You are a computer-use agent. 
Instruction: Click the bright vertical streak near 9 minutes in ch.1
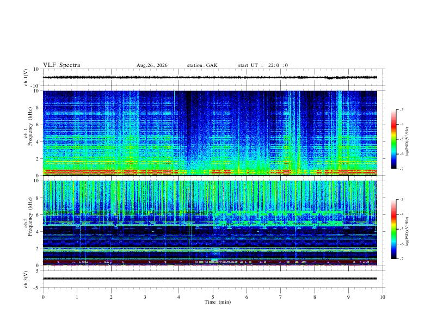tap(339, 129)
